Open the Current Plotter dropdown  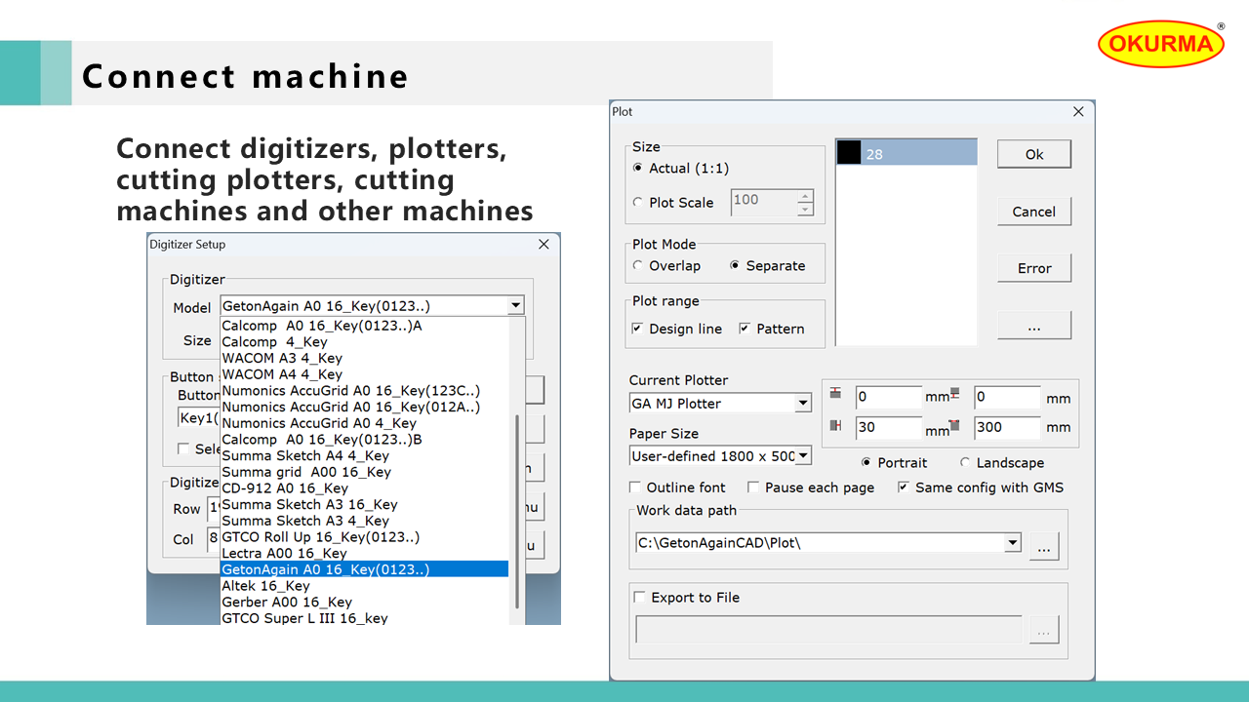click(x=802, y=404)
